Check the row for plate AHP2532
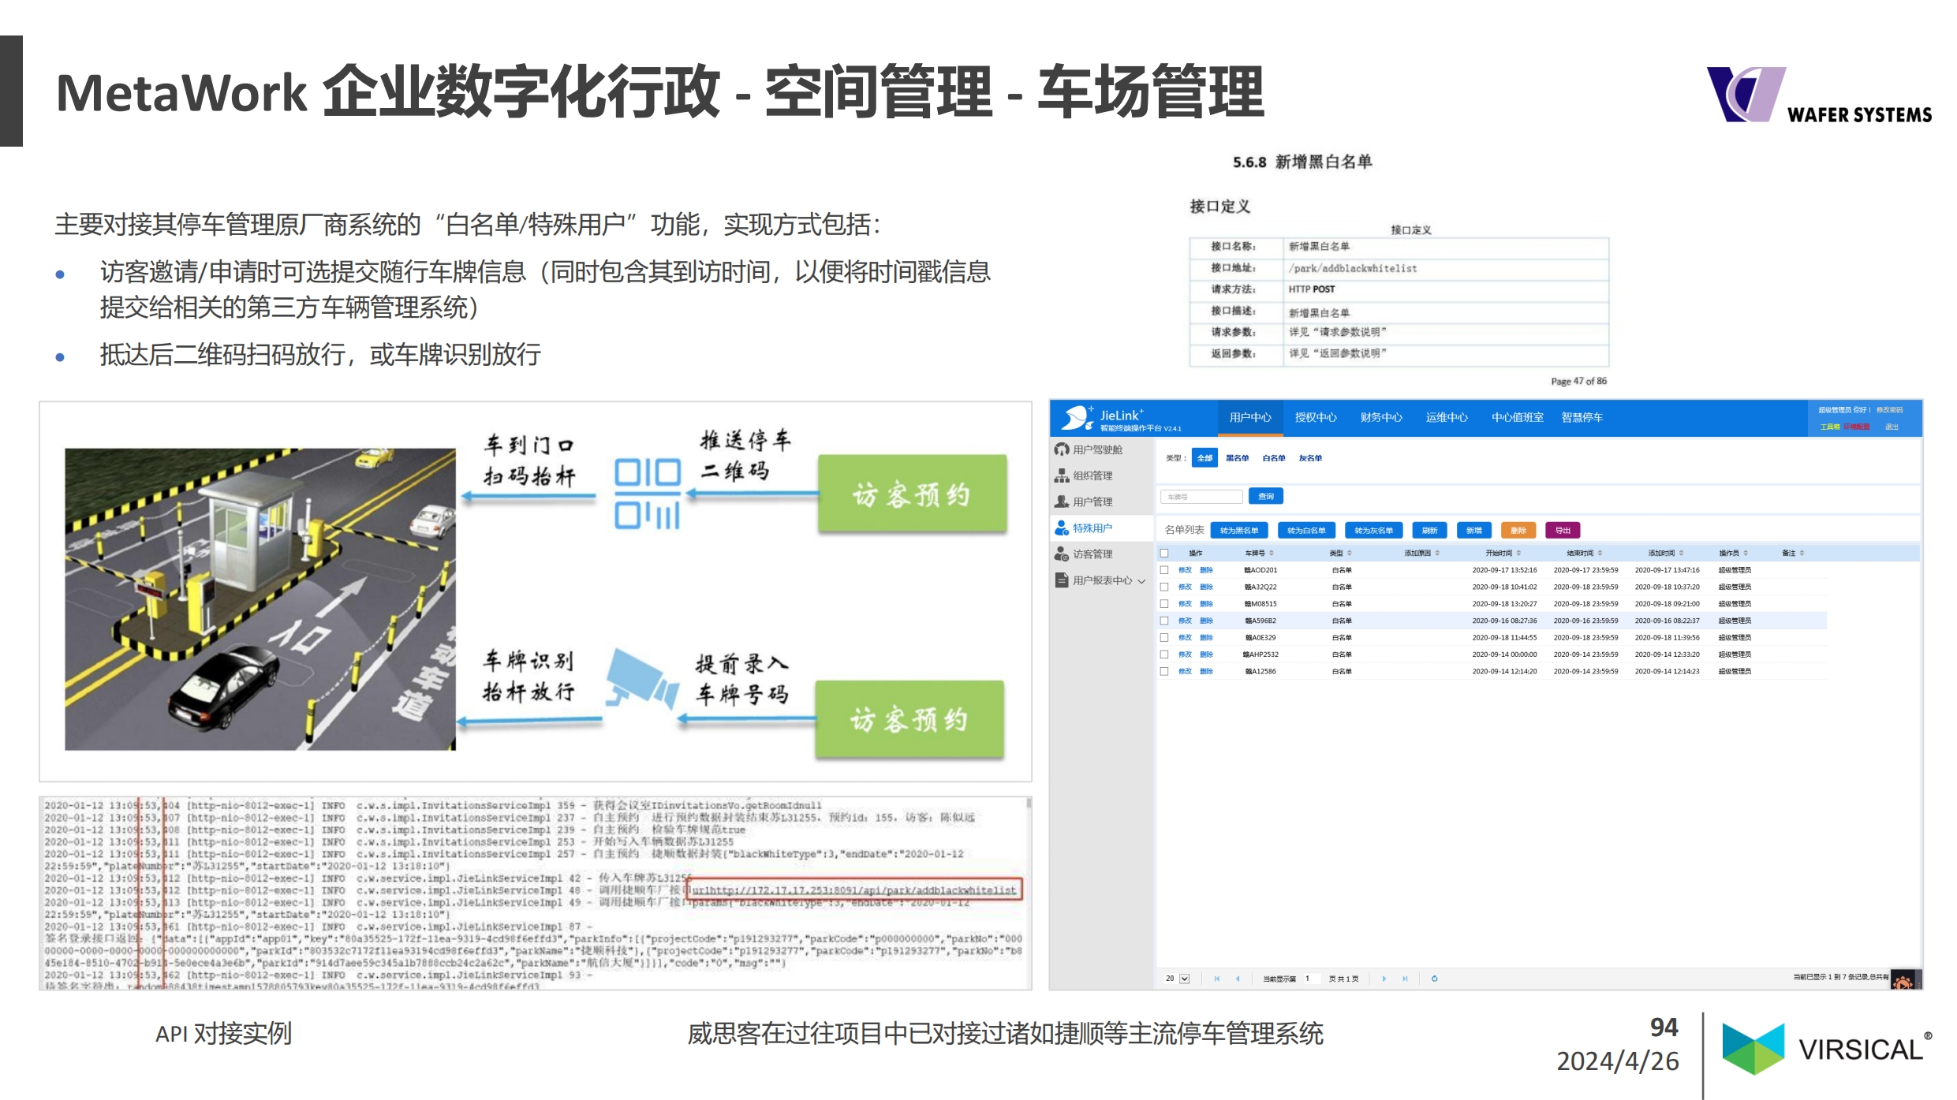The height and width of the screenshot is (1100, 1957). [x=1164, y=654]
